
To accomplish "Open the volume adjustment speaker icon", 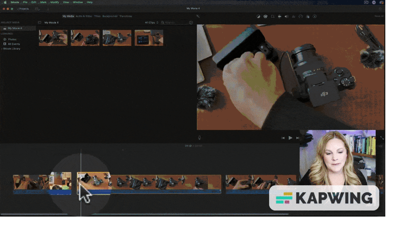I will click(x=286, y=16).
